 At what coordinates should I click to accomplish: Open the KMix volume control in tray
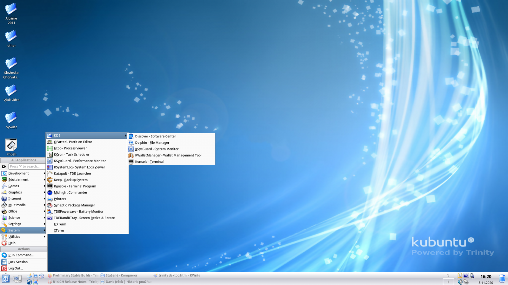[x=460, y=282]
